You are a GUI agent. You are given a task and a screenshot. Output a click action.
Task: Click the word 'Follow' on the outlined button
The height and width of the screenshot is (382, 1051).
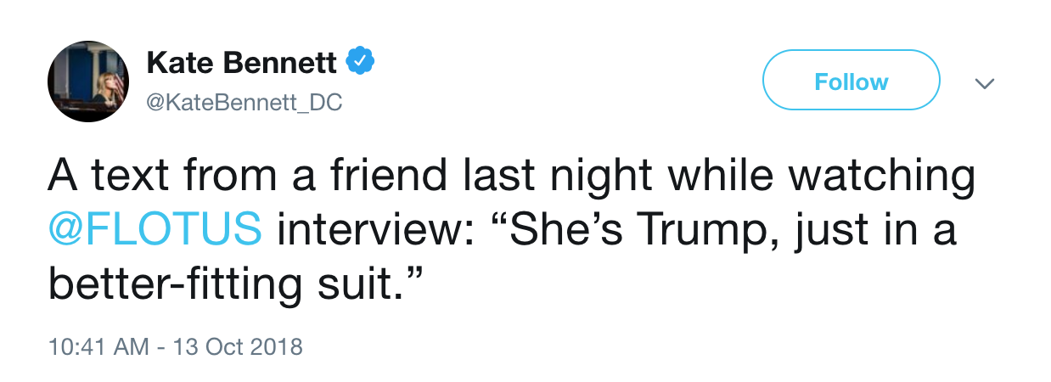851,81
